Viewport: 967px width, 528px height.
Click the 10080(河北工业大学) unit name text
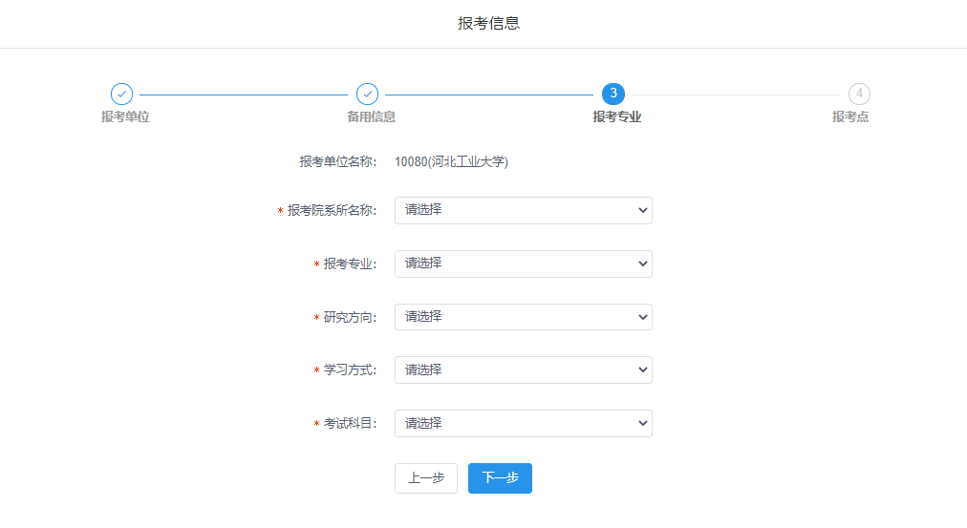(x=451, y=162)
